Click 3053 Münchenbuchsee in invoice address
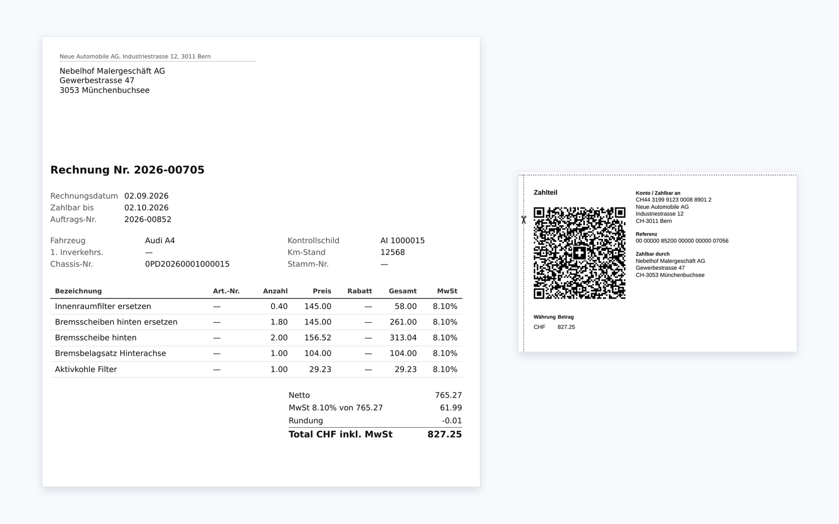Image resolution: width=839 pixels, height=524 pixels. pos(104,90)
